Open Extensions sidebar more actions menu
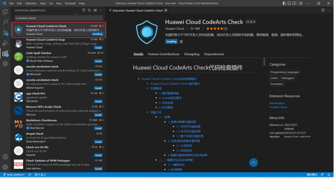The width and height of the screenshot is (334, 179). (x=101, y=10)
